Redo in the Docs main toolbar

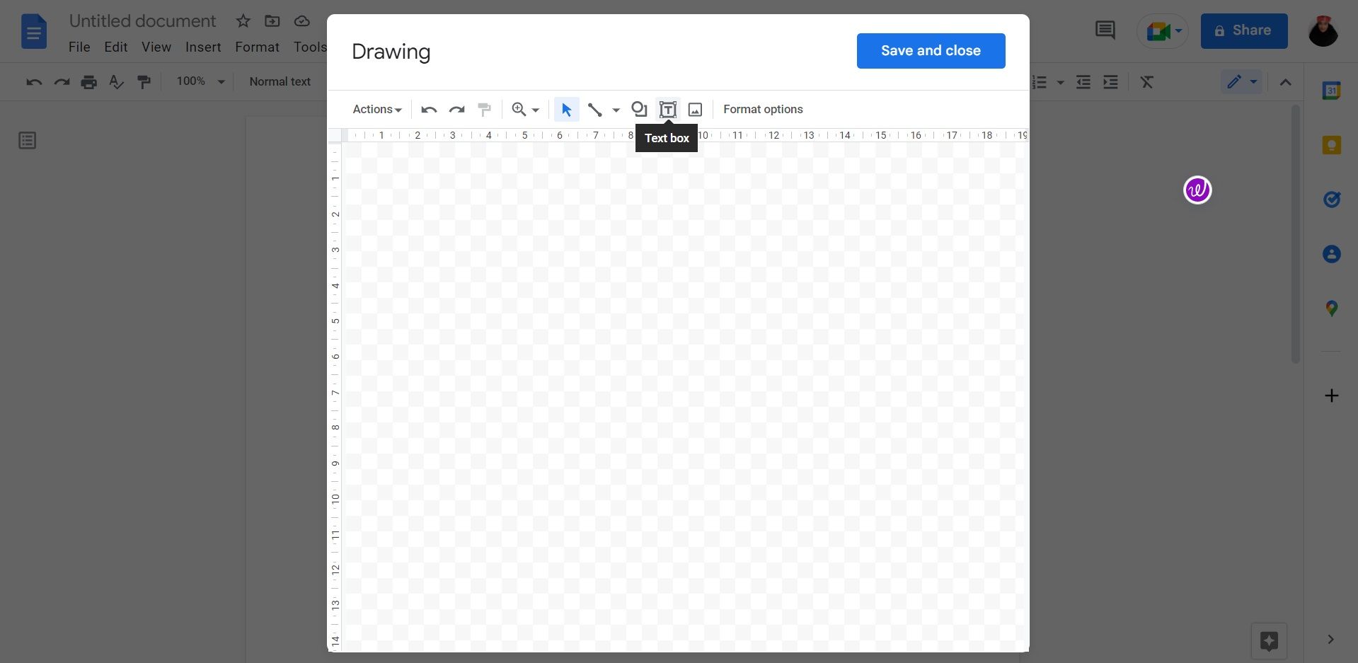click(62, 82)
